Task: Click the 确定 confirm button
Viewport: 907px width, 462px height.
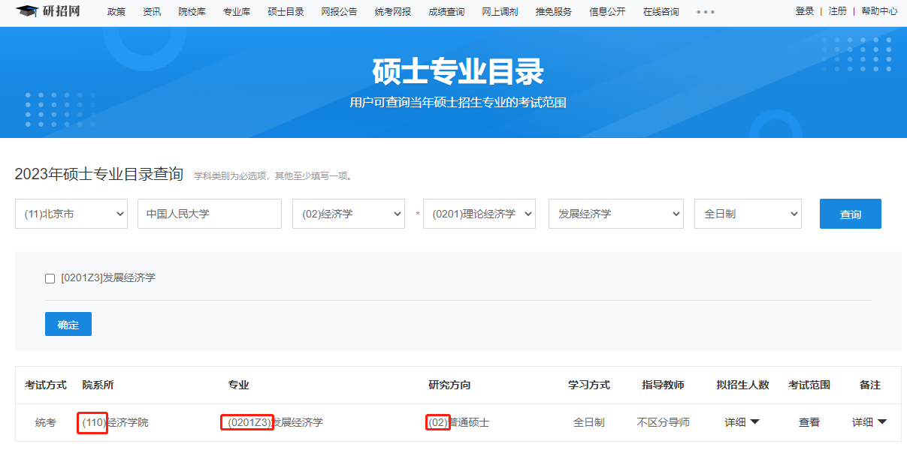Action: coord(68,324)
